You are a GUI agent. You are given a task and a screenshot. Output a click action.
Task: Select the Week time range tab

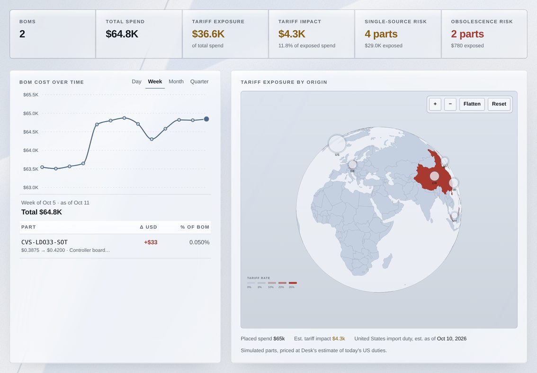point(155,81)
